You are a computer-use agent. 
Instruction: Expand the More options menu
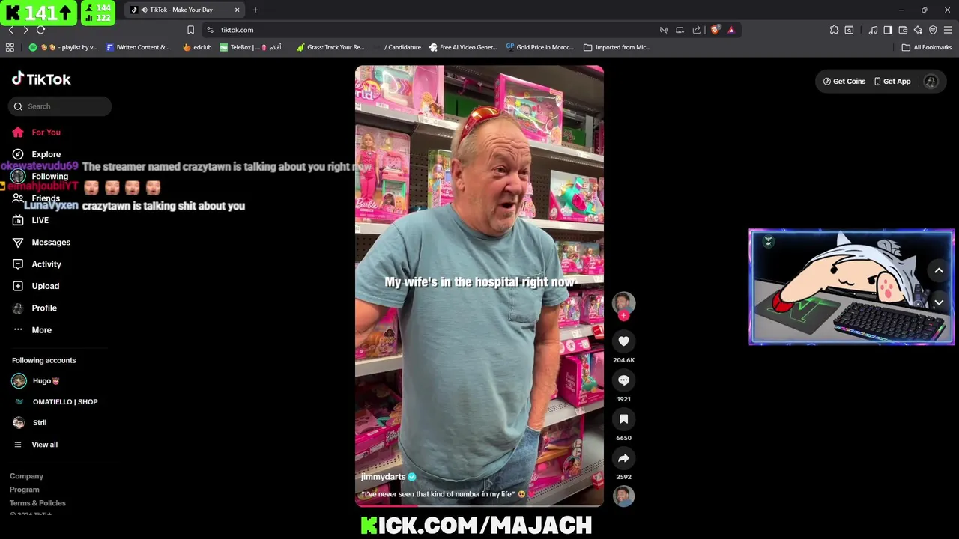point(41,330)
